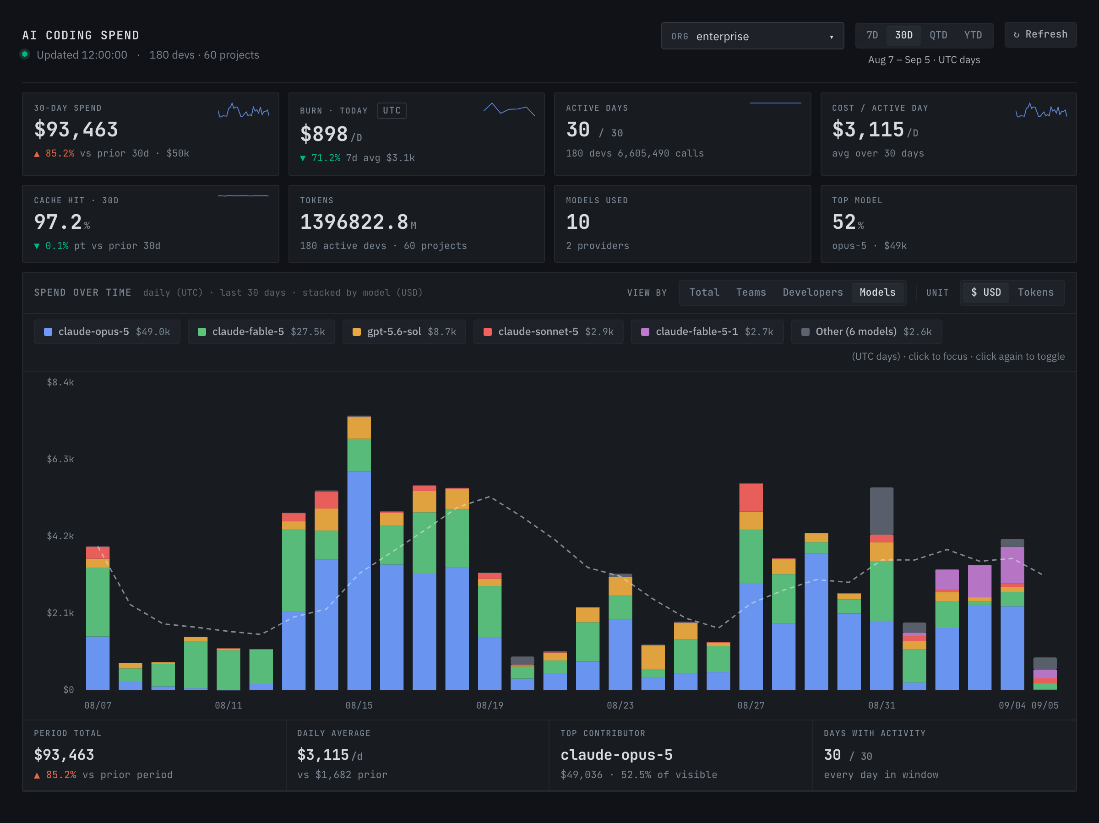Click the down-triangle beside 0.1% pt
1099x823 pixels.
pos(37,246)
